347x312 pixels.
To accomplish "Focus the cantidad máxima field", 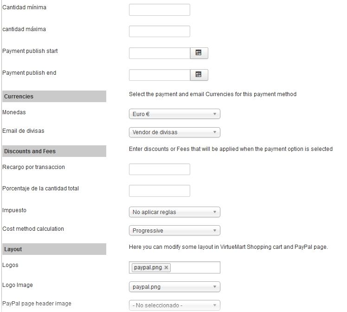I will point(159,31).
